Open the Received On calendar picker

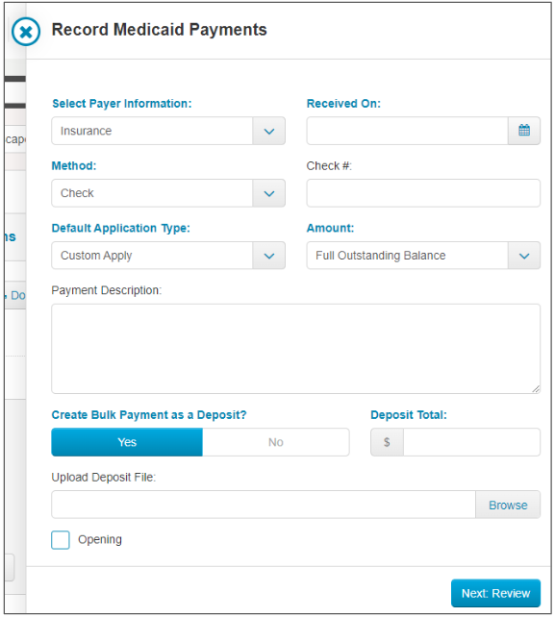pos(524,131)
